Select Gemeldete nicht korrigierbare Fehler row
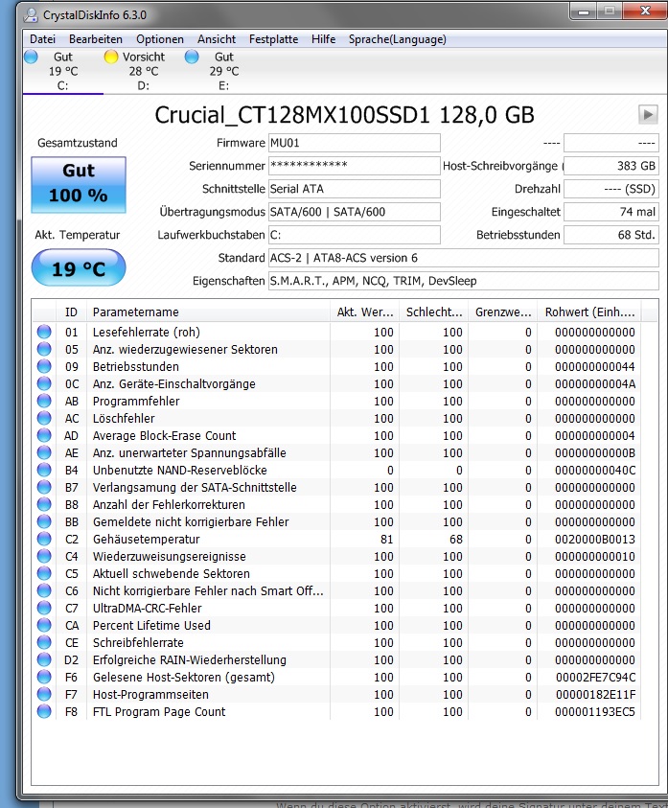Image resolution: width=668 pixels, height=808 pixels. [x=337, y=521]
